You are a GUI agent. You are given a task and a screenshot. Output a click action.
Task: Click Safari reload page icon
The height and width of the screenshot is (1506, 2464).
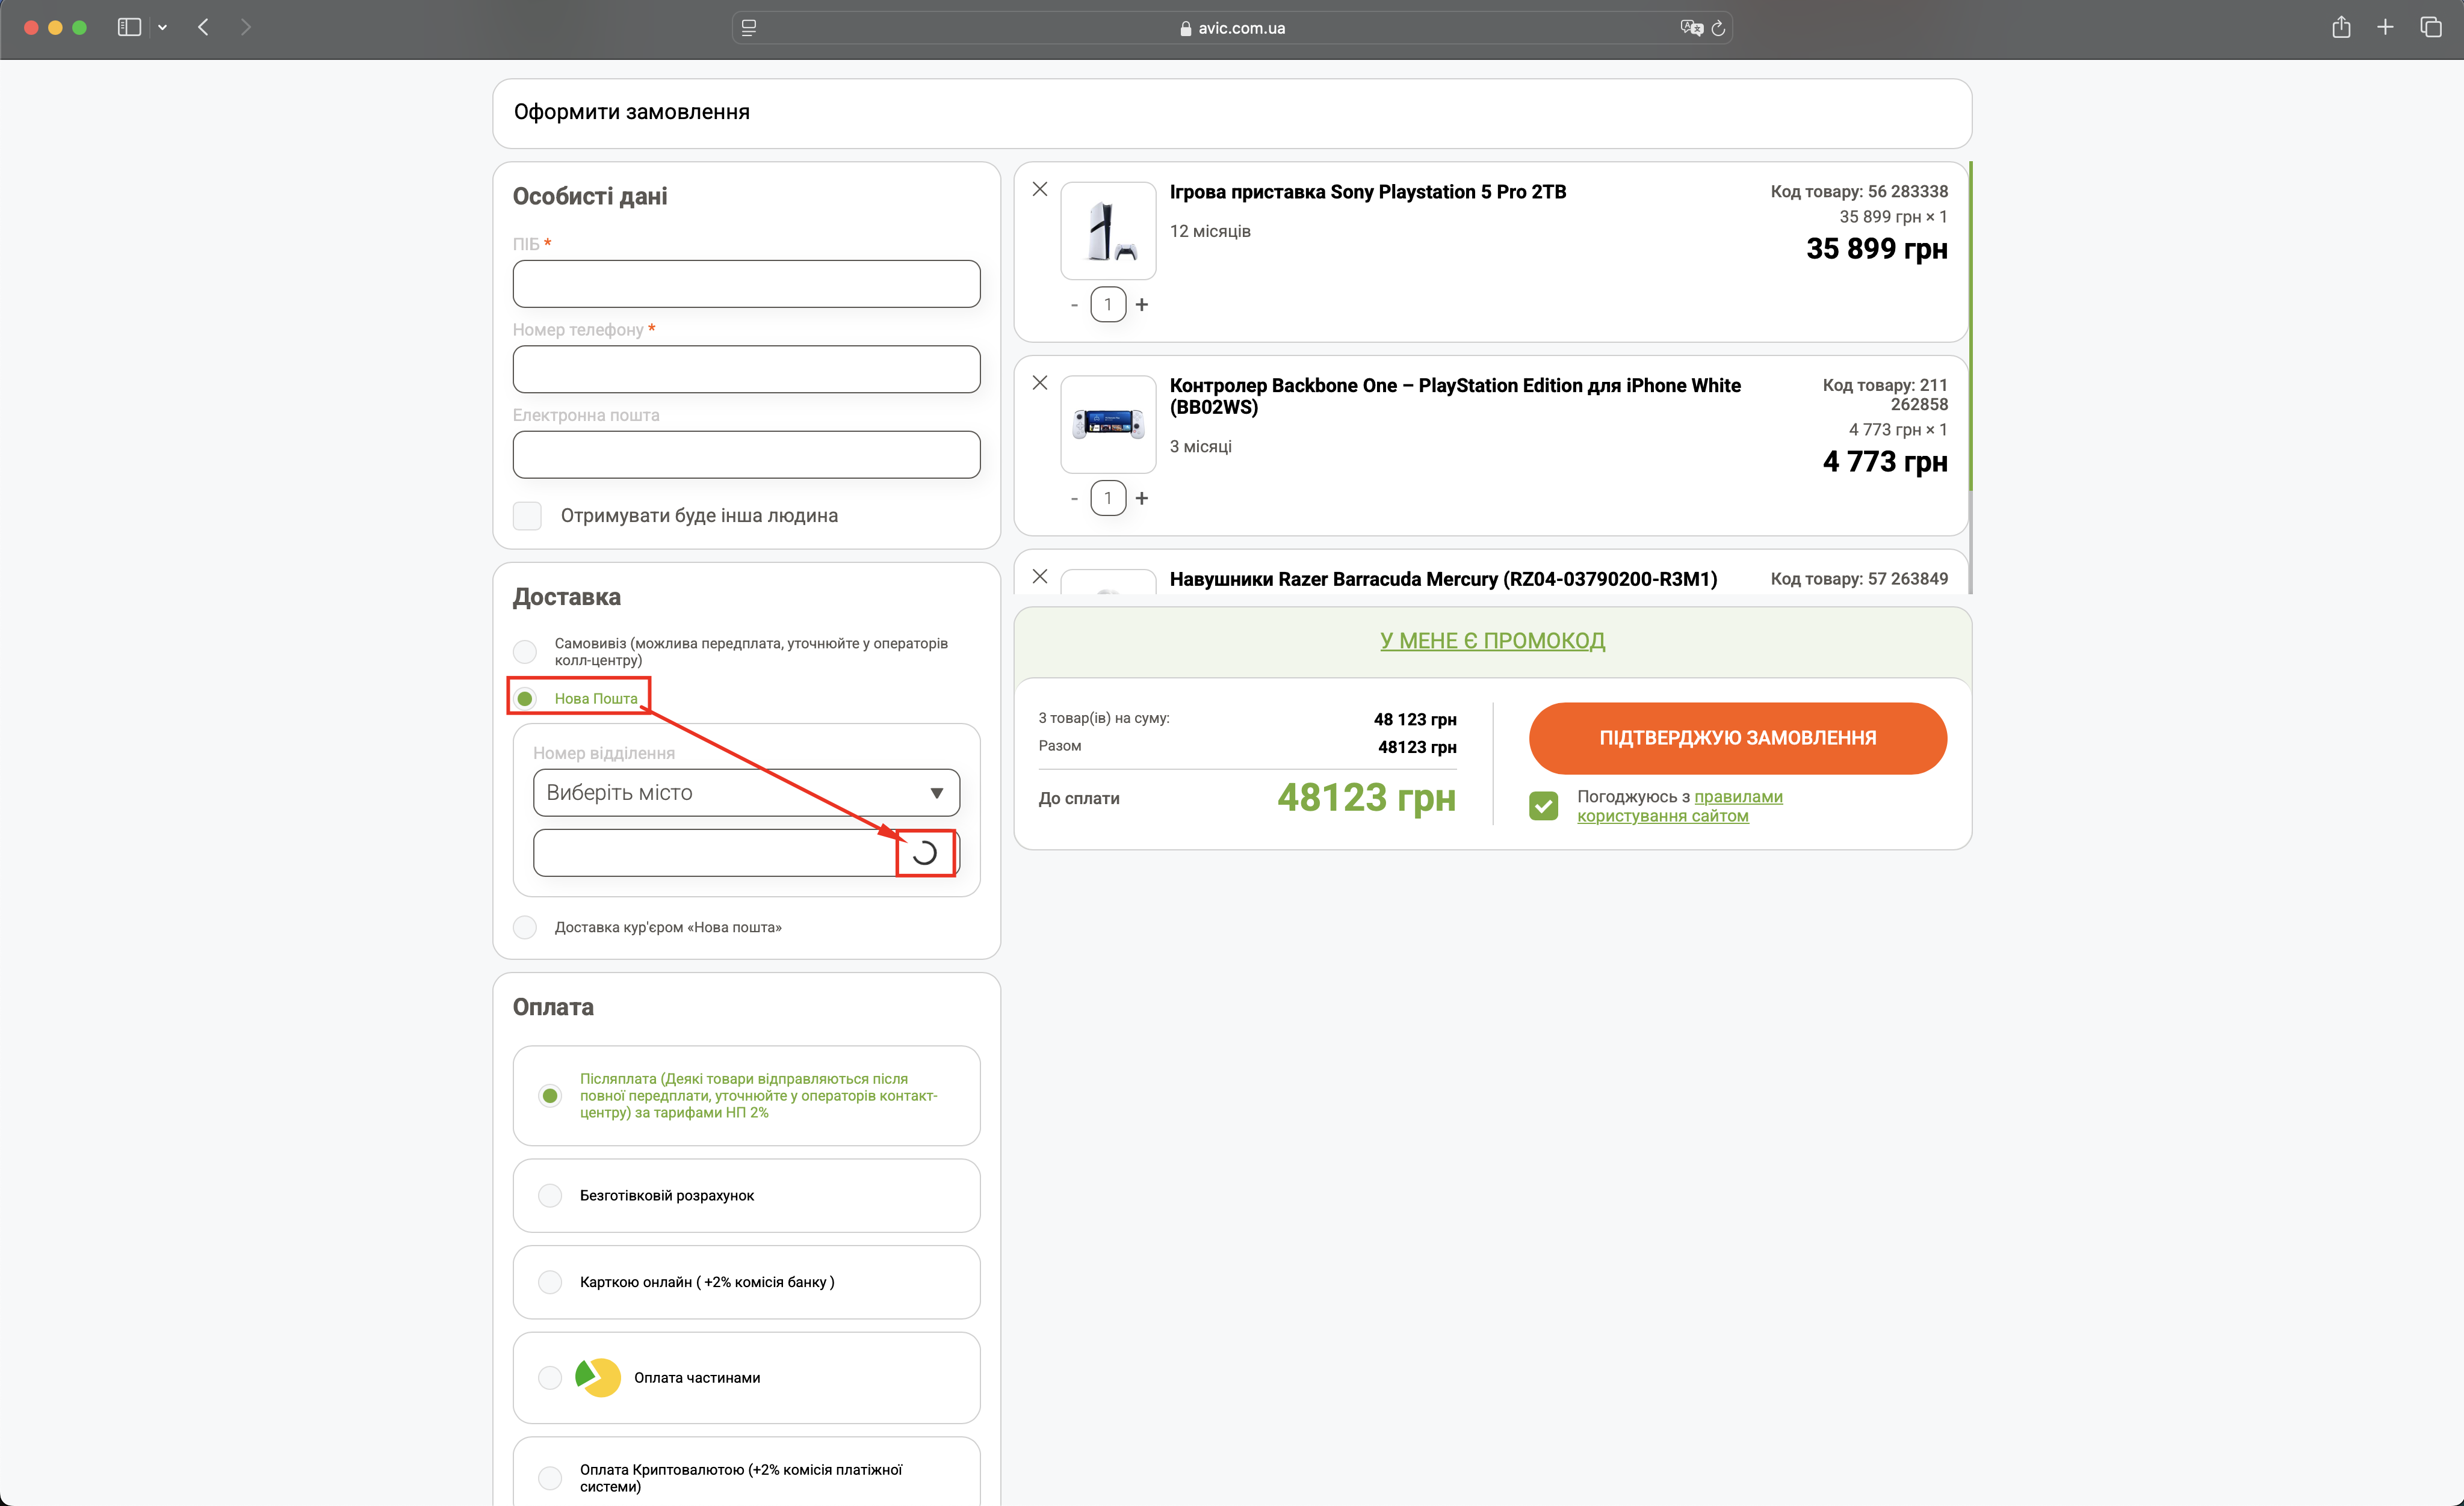[x=1718, y=28]
